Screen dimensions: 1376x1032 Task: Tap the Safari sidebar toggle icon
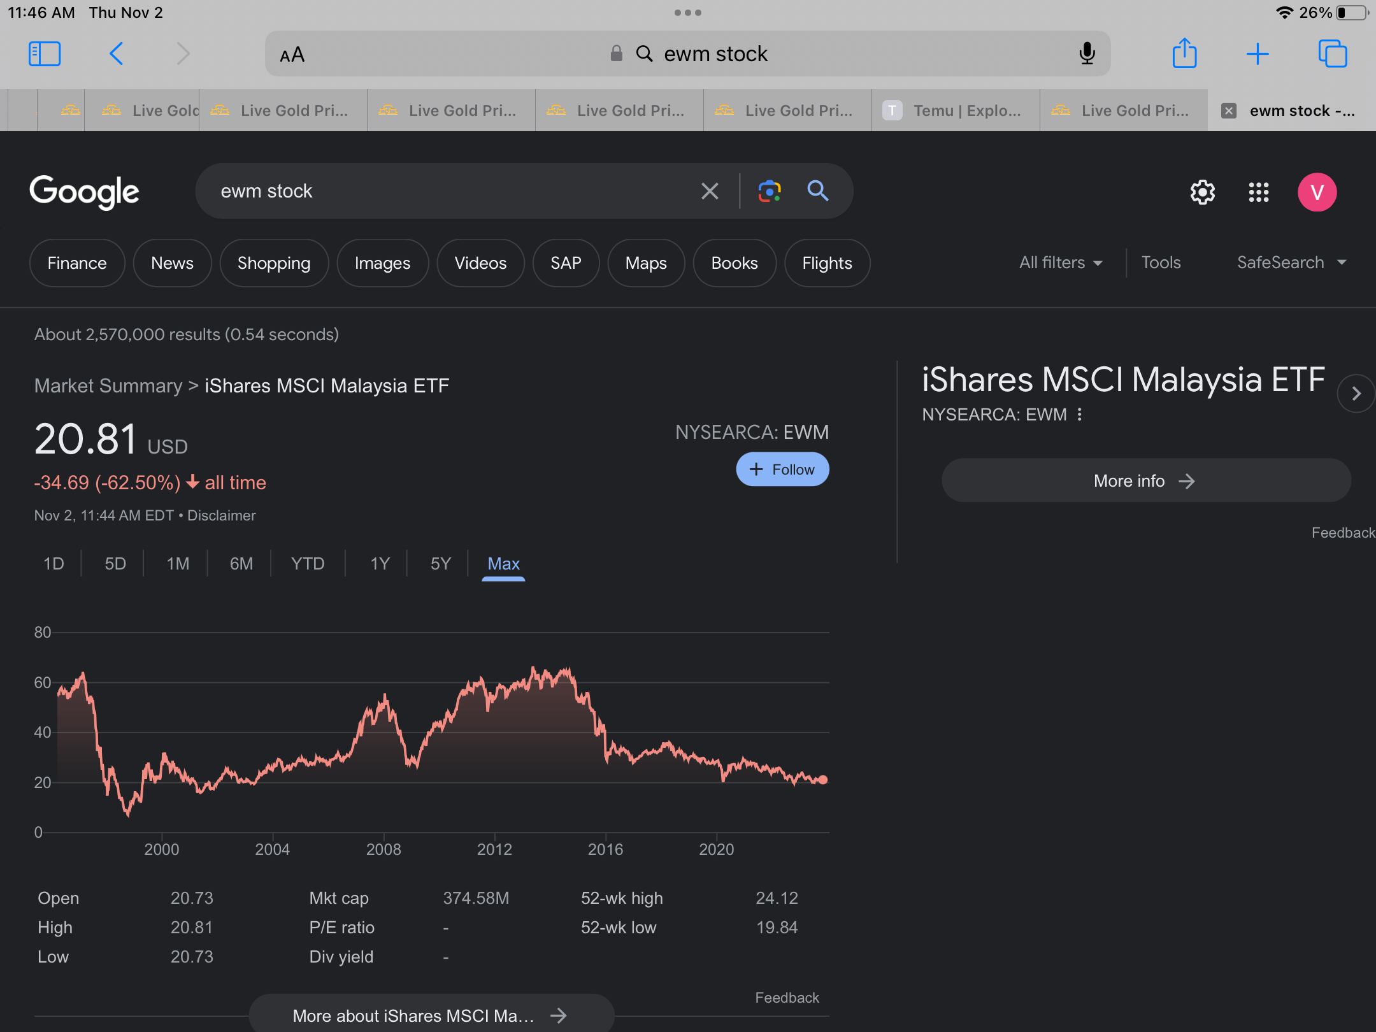(45, 54)
